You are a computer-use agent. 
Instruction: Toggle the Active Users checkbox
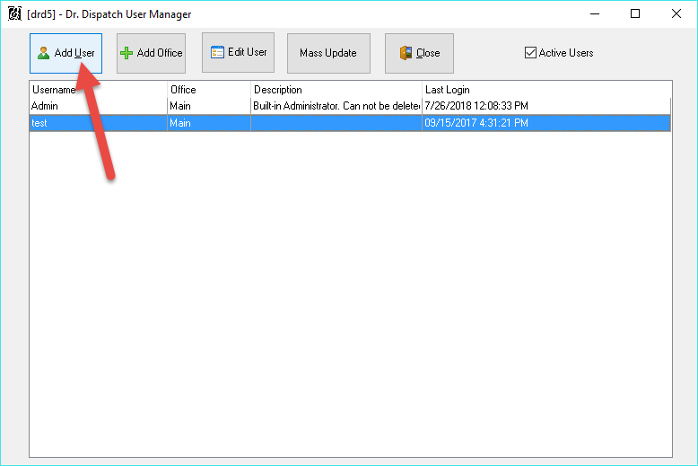tap(530, 53)
